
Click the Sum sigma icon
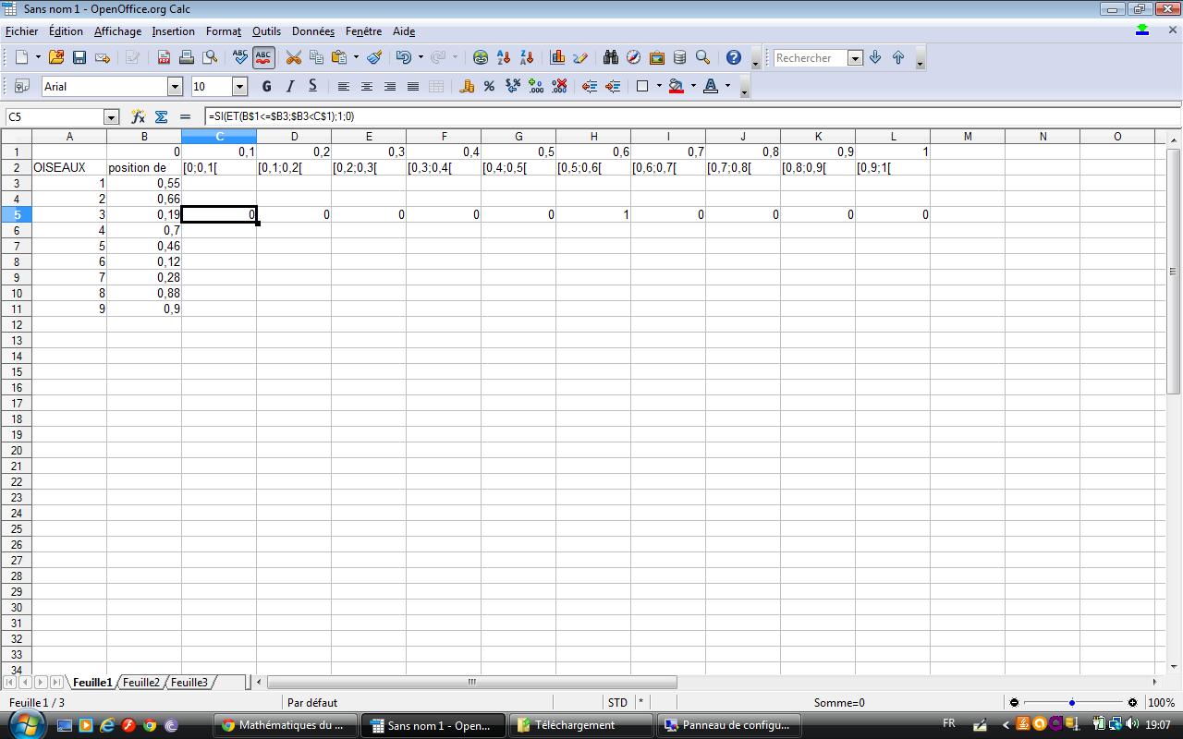161,116
